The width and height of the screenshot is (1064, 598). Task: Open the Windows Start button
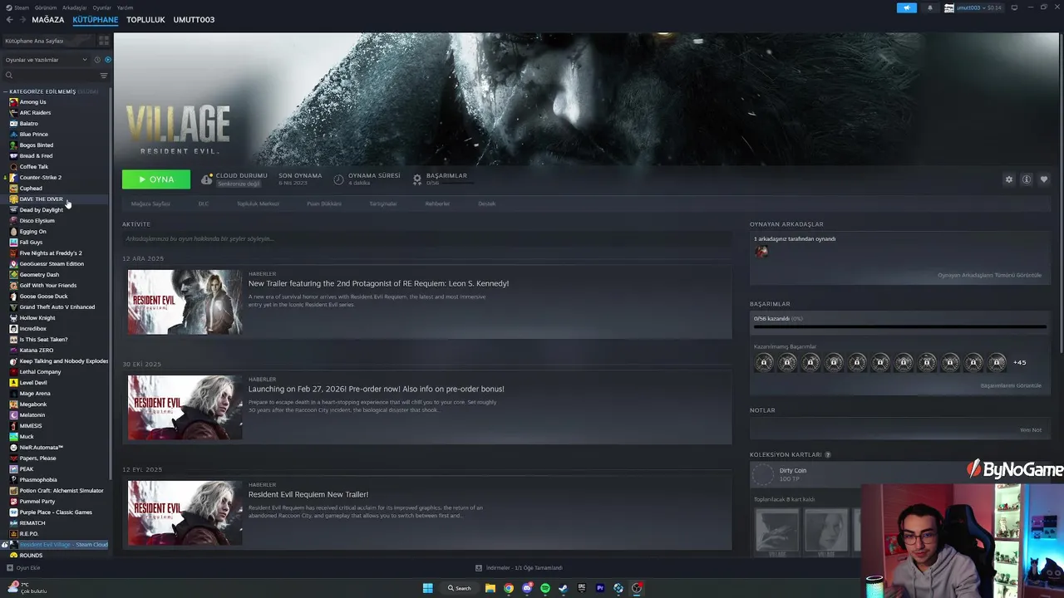pos(427,588)
